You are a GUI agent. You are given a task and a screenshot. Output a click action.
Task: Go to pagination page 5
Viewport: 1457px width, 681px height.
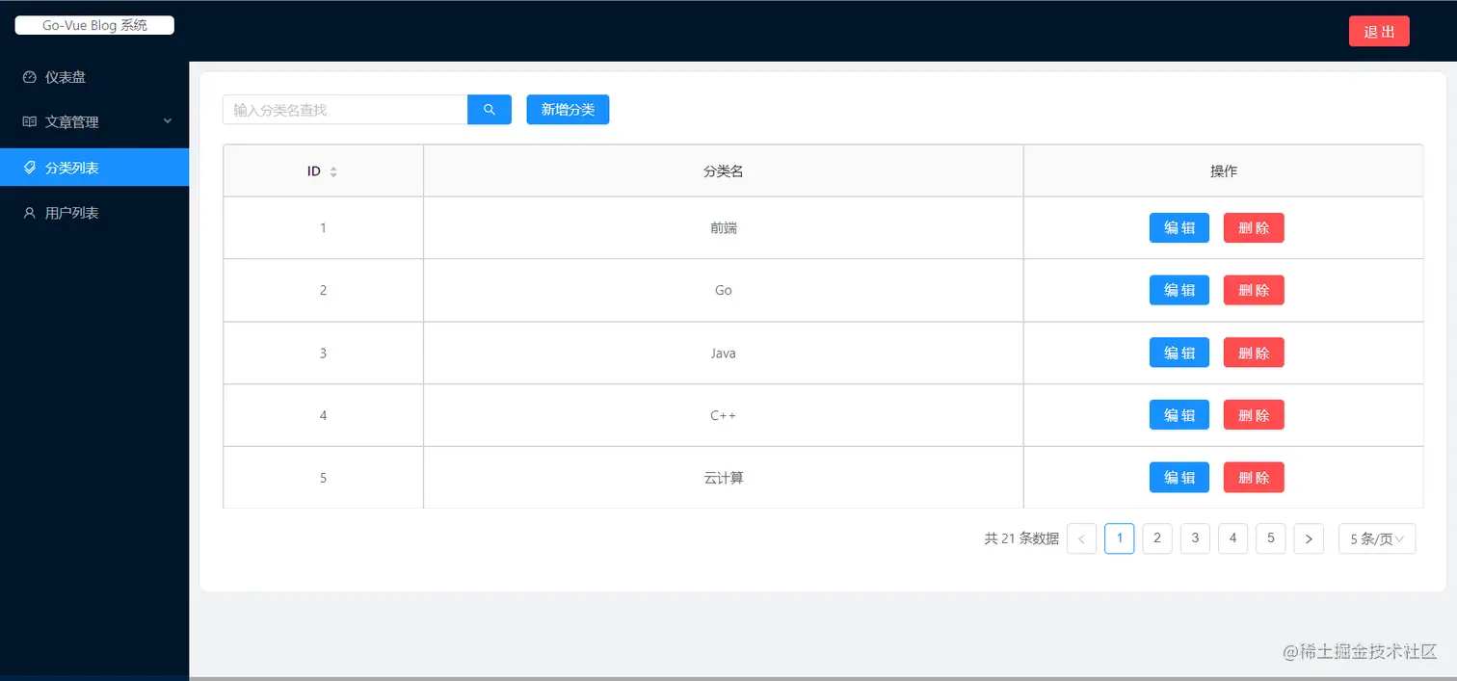click(x=1271, y=538)
